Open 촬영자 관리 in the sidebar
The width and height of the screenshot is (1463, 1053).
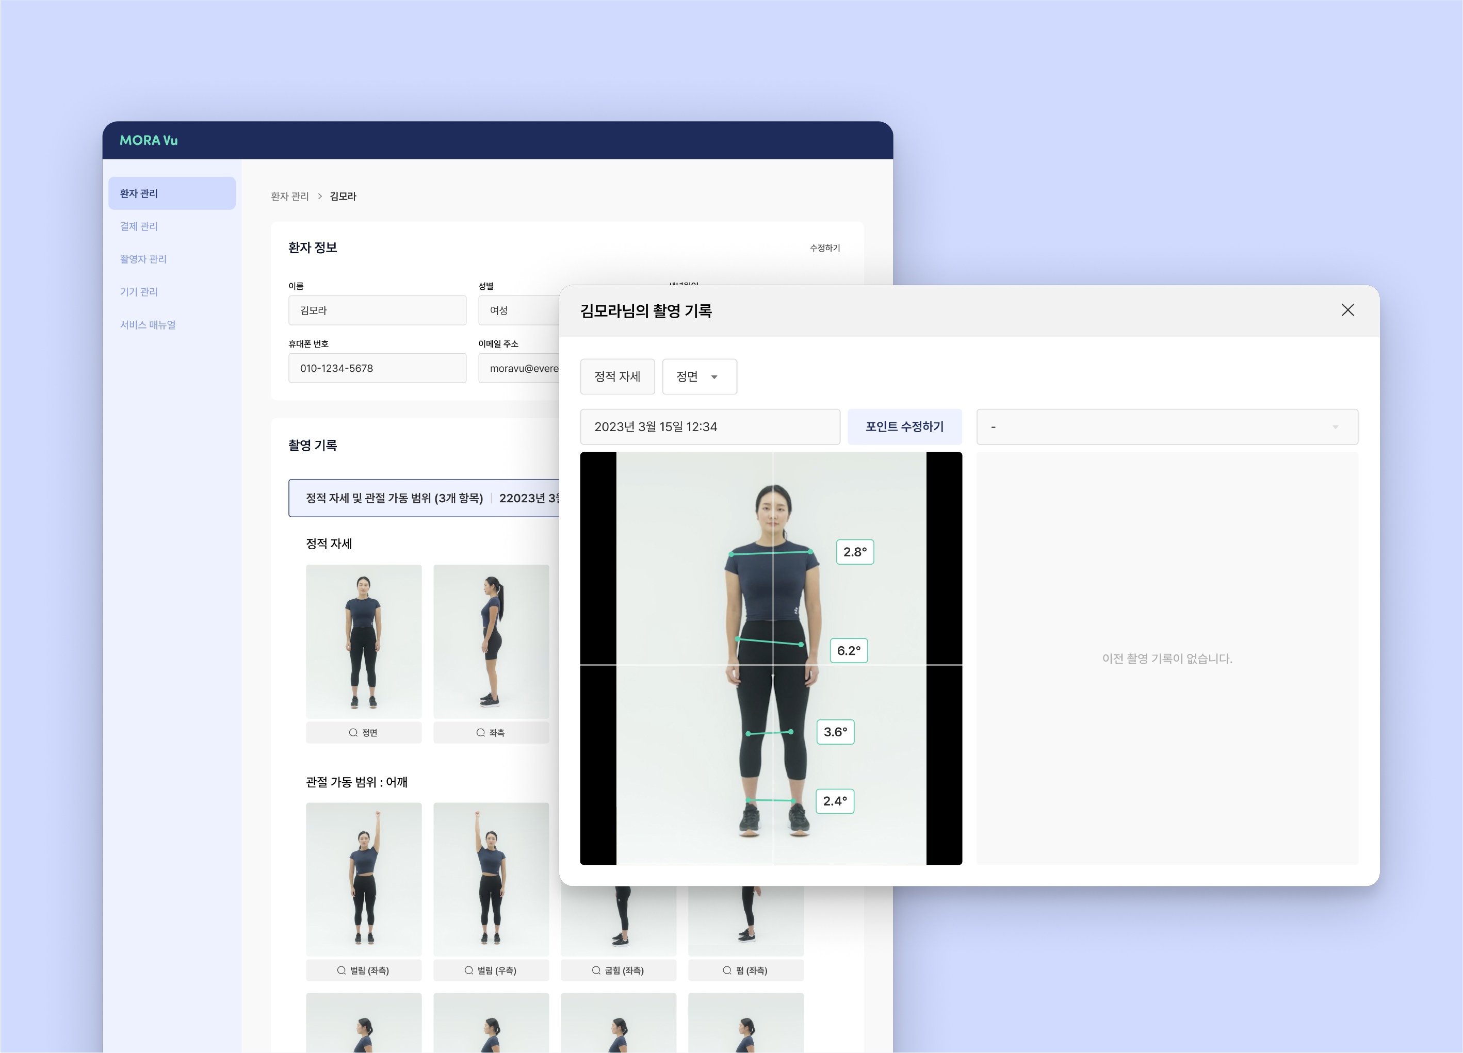(143, 259)
